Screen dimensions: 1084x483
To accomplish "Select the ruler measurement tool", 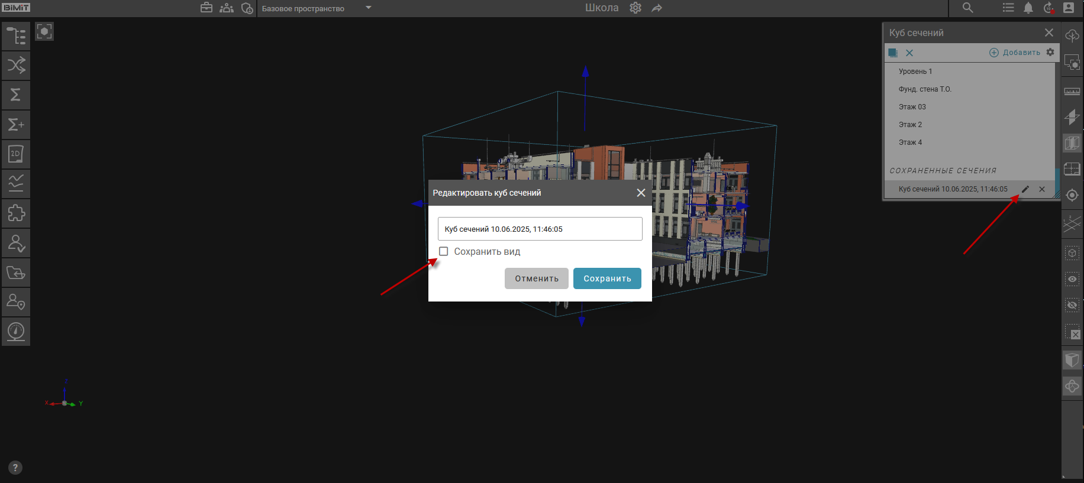I will [1072, 91].
